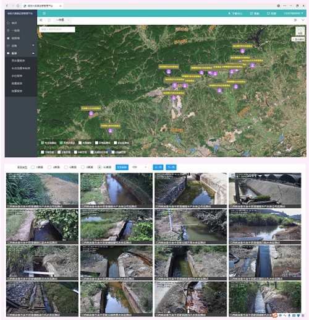Click the double-left arrow tab scroll icon
The height and width of the screenshot is (320, 309).
coord(41,20)
